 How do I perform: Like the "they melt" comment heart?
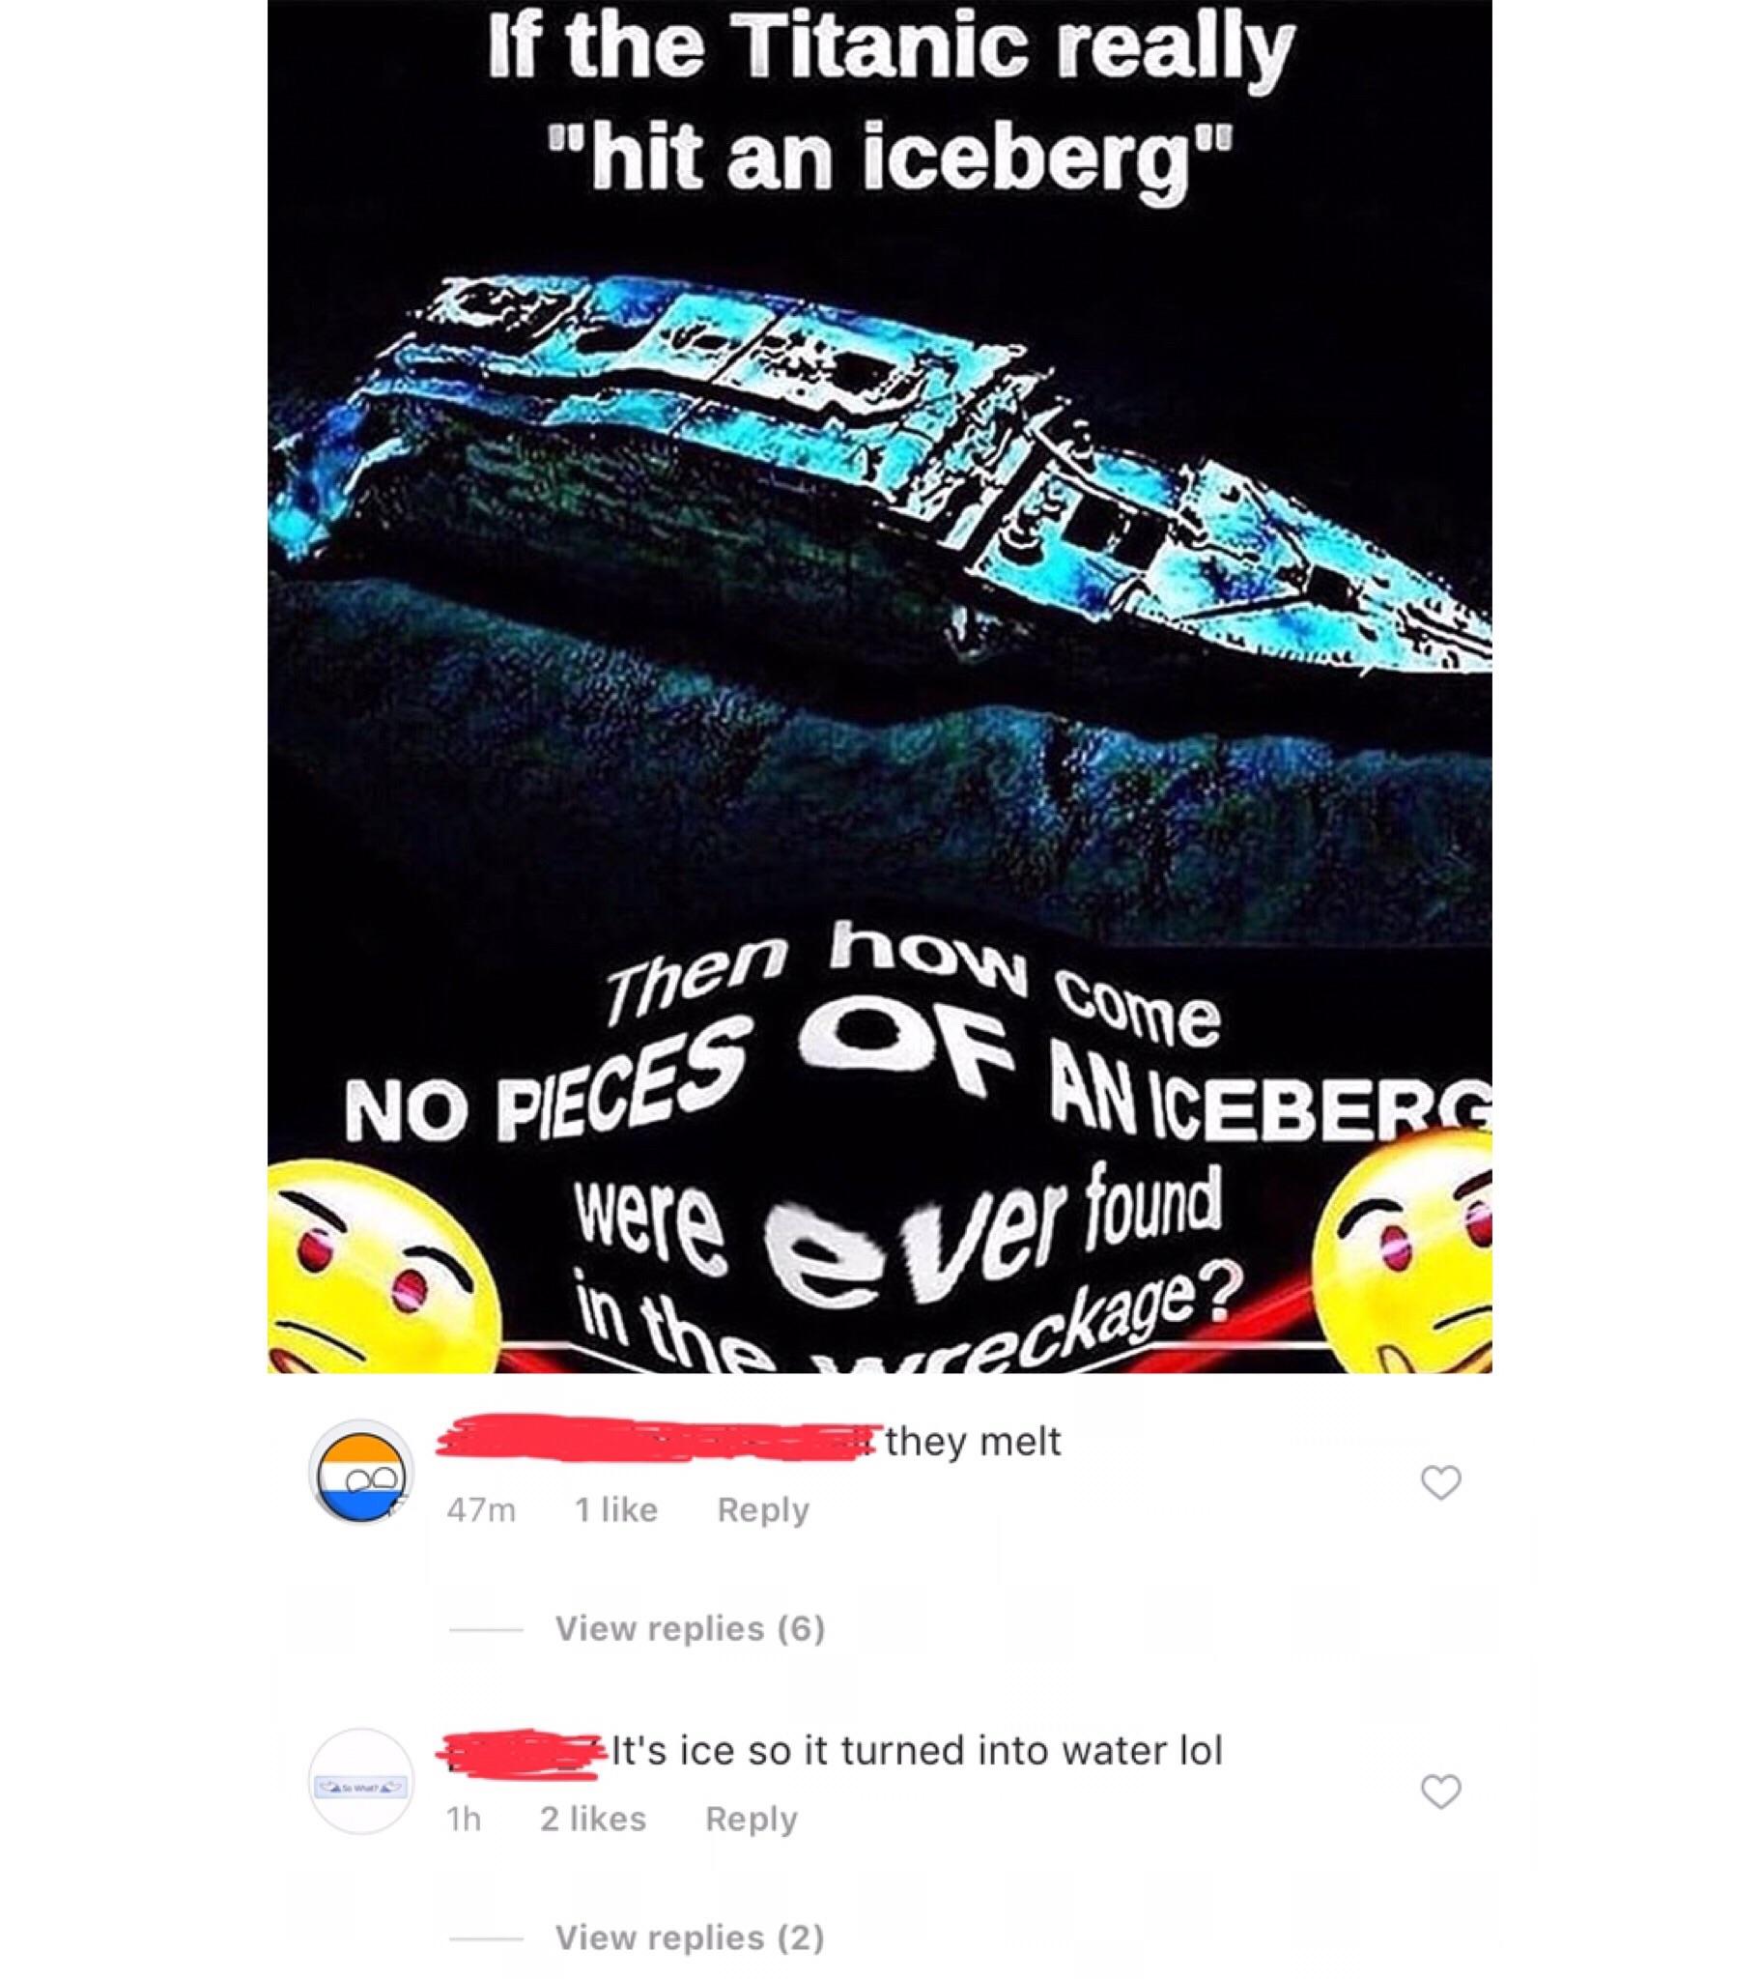(1440, 1482)
